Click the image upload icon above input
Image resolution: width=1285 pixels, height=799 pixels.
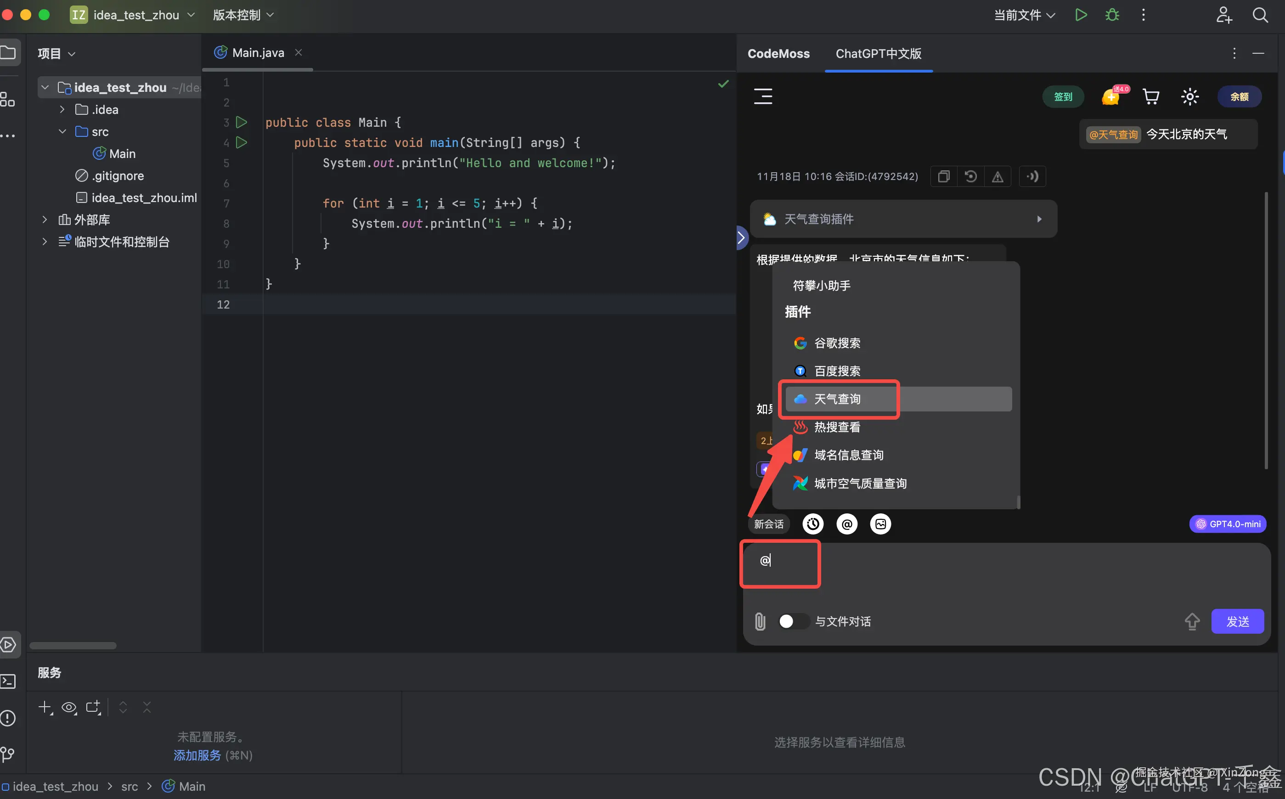coord(880,523)
